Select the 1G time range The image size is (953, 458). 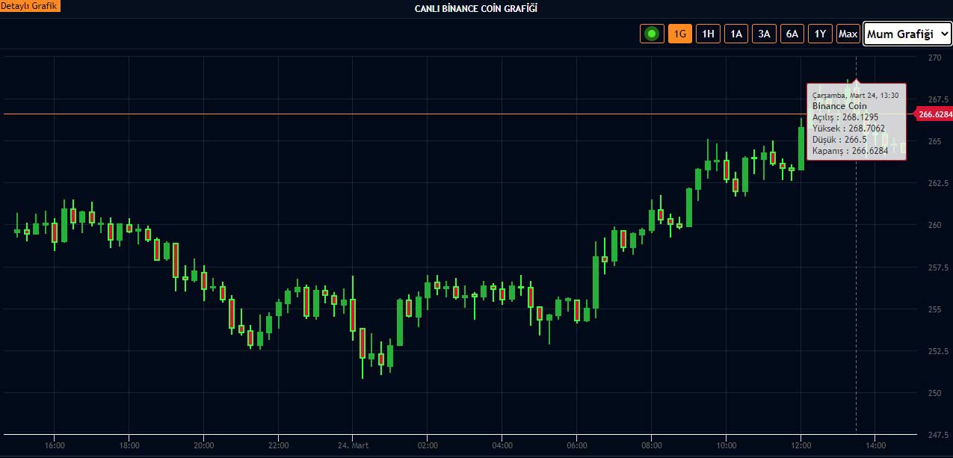(x=680, y=34)
